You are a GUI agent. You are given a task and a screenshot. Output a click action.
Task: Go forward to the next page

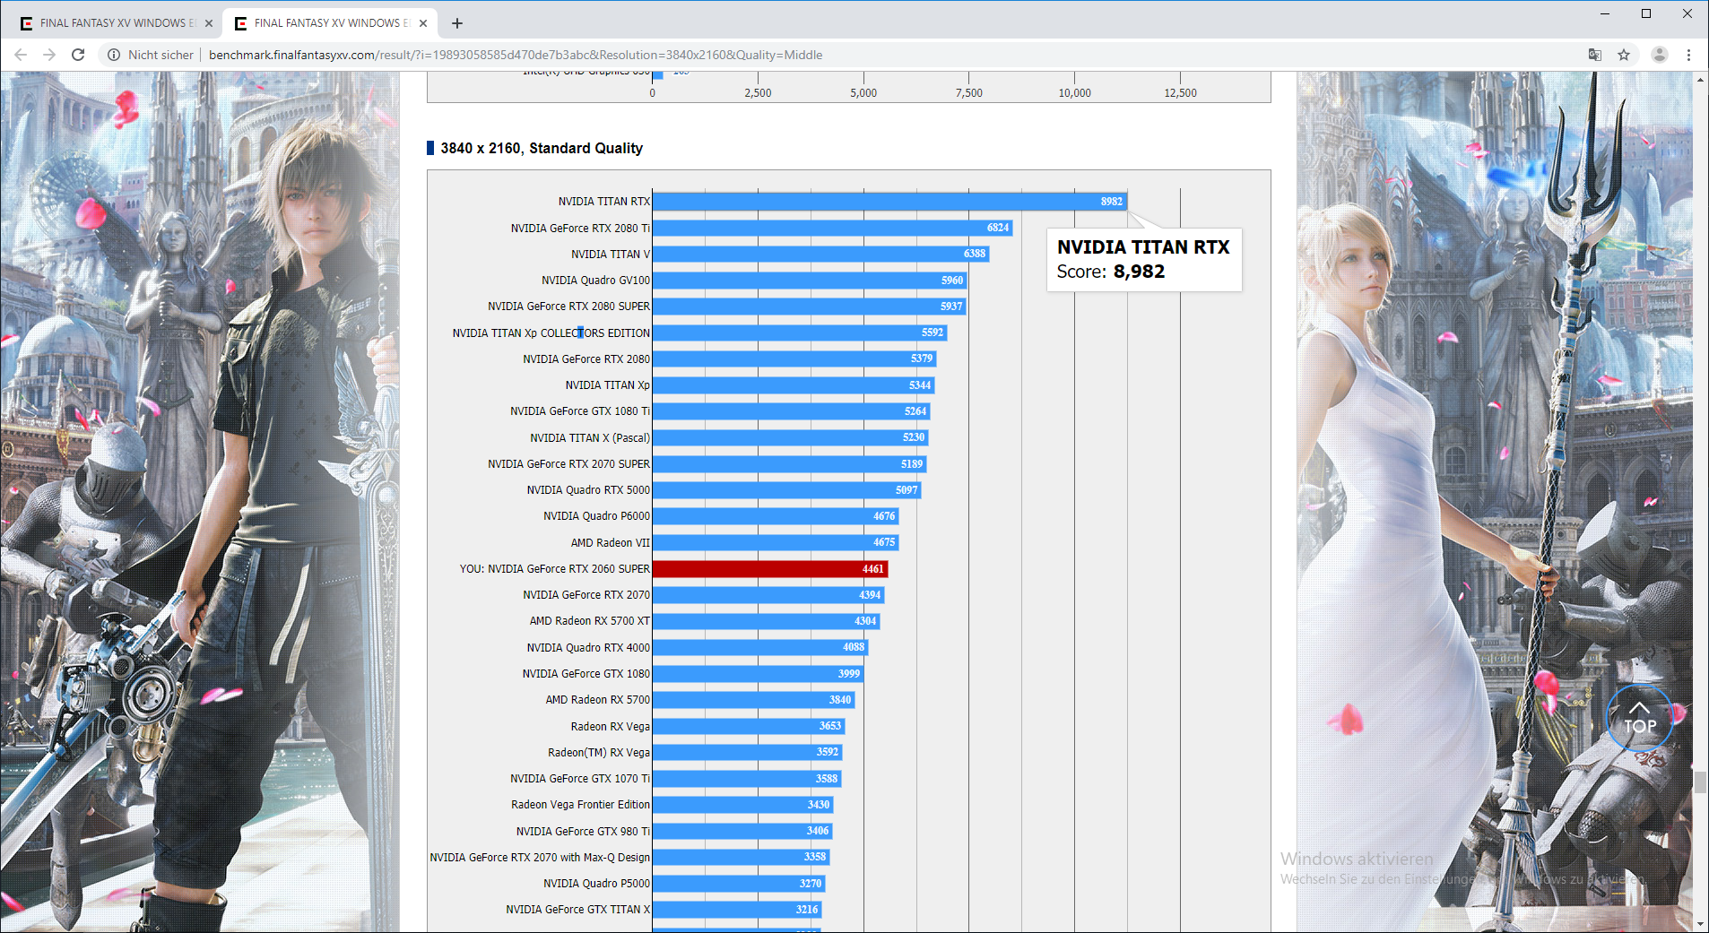[49, 55]
